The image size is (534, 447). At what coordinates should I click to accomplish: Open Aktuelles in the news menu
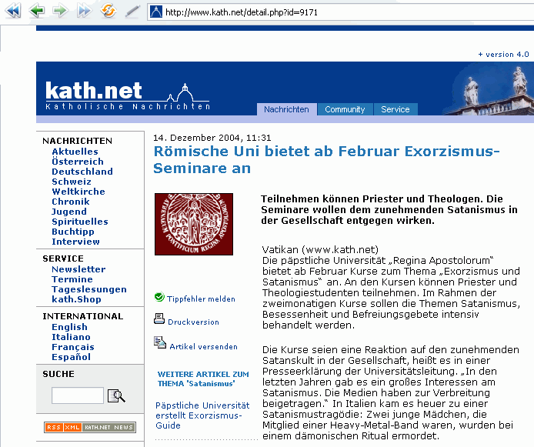[x=75, y=152]
